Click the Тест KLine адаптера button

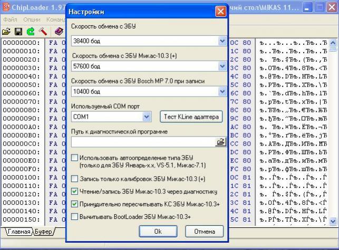point(191,117)
